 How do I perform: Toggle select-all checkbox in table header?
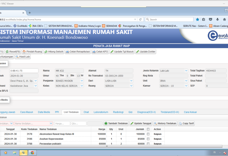(148, 129)
